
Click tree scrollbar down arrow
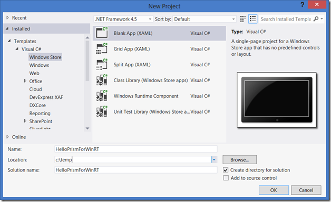tap(87, 128)
